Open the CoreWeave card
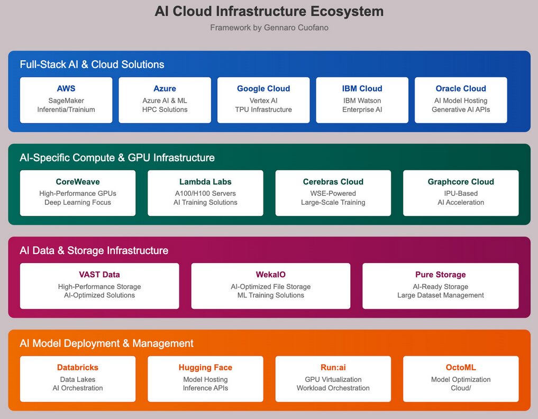 78,193
